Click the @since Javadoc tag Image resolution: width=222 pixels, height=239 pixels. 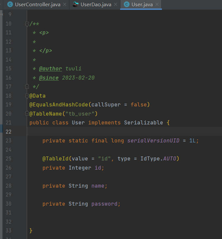[49, 78]
